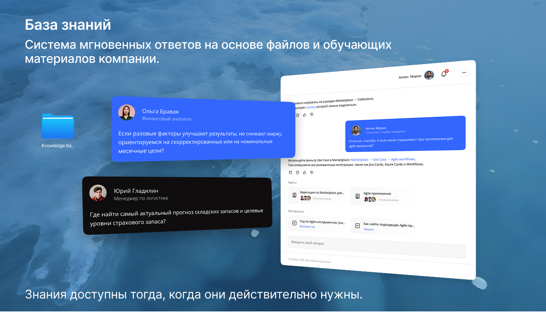This screenshot has height=323, width=546.
Task: Focus the Введите свой вопрос input field
Action: [377, 247]
